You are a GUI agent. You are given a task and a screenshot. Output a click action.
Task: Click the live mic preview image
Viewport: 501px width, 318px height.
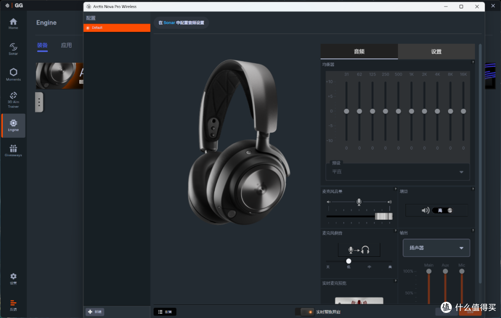click(359, 301)
